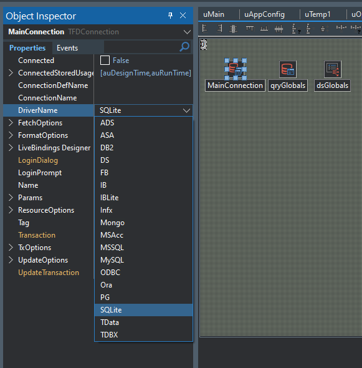Toggle the Connected property checkbox
The width and height of the screenshot is (362, 368).
105,61
